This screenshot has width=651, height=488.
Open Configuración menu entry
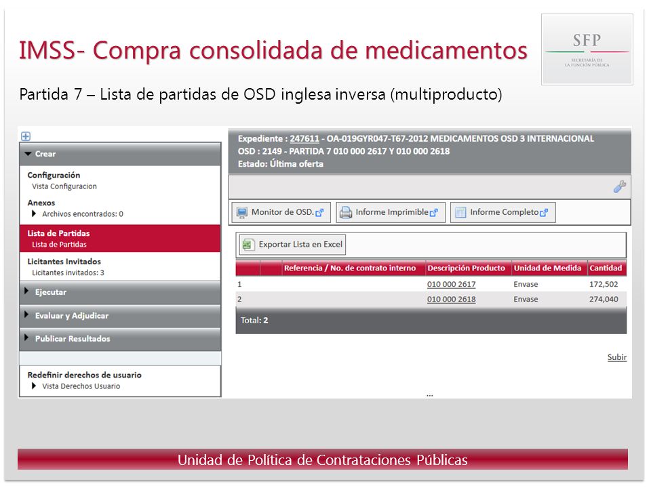[54, 175]
